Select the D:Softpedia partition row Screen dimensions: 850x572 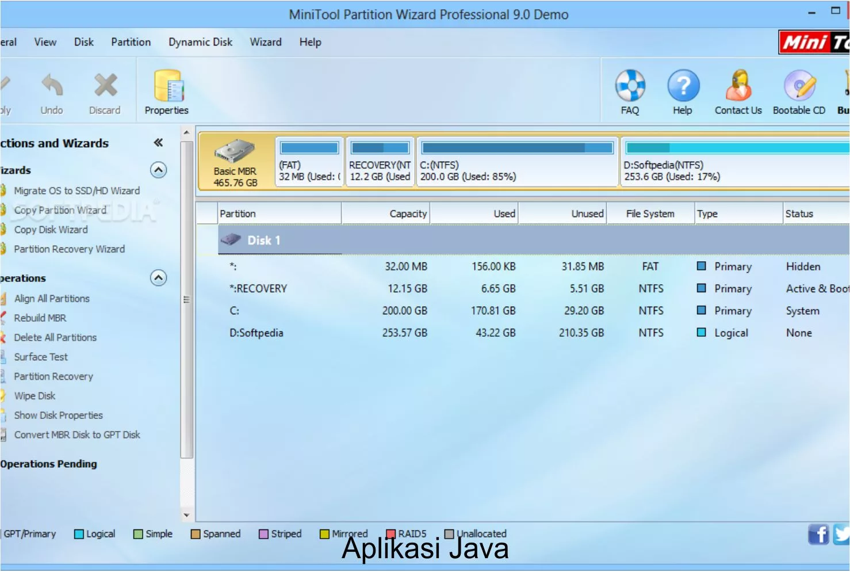[x=256, y=333]
